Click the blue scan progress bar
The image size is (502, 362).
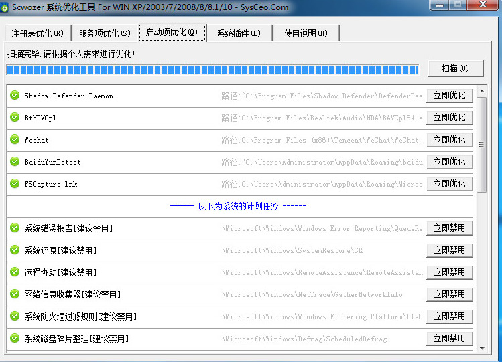(x=212, y=70)
